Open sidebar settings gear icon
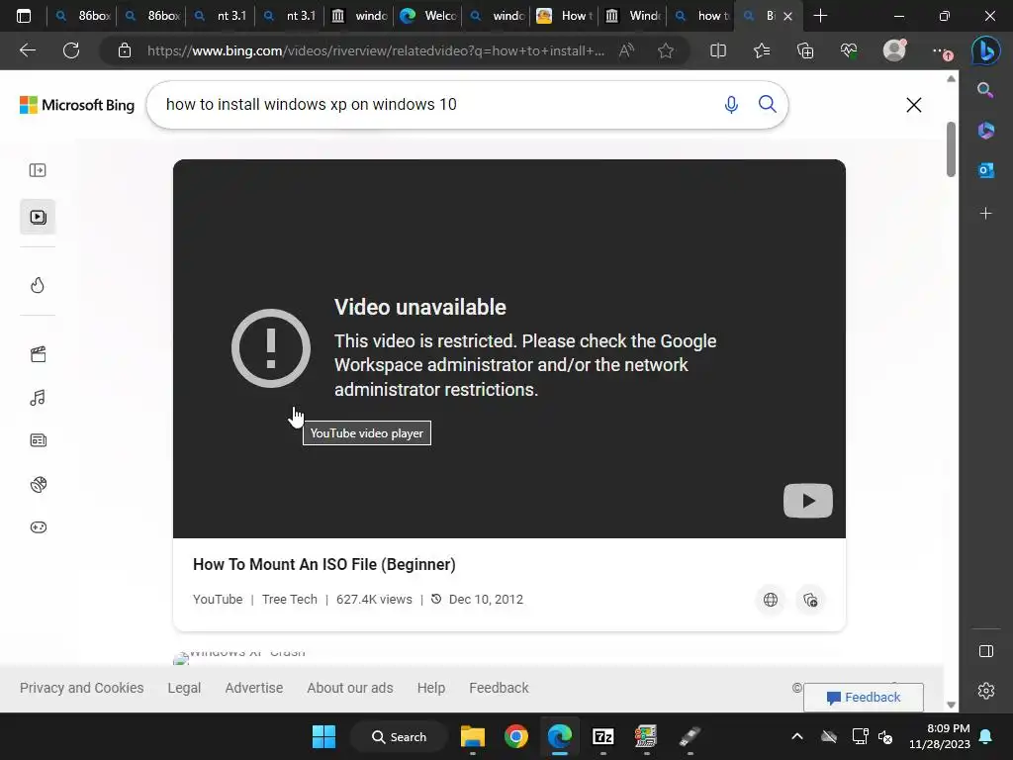The height and width of the screenshot is (760, 1013). 986,691
